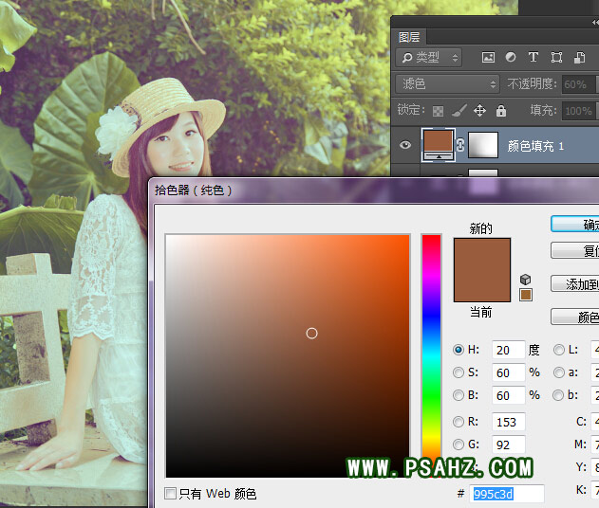
Task: Click the 添加到 swatches button
Action: point(575,284)
